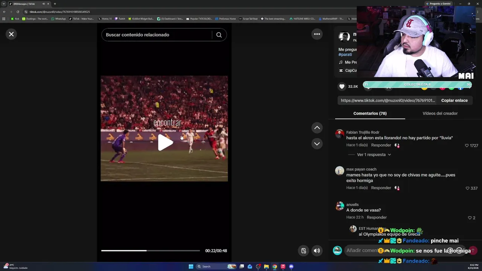Reload the page in Chrome

tap(17, 12)
